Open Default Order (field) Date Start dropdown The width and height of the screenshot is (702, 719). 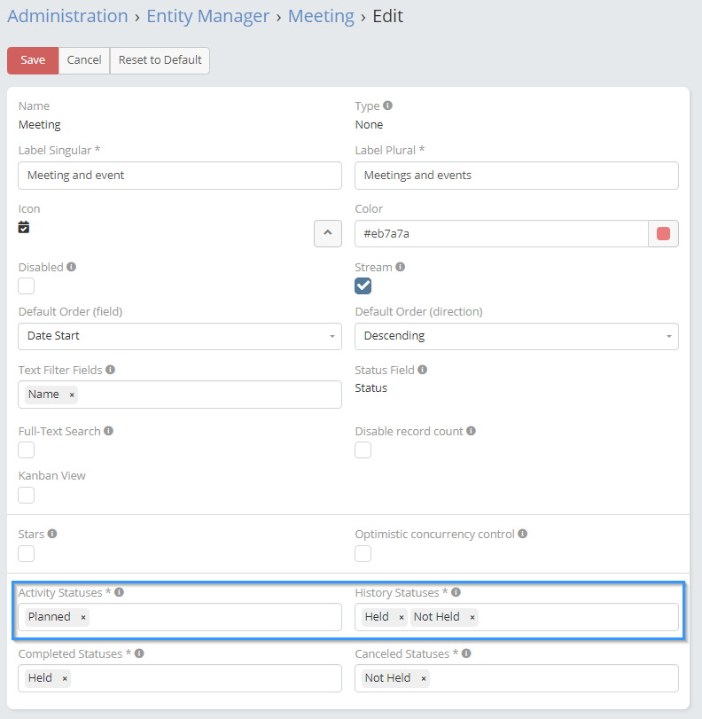[180, 336]
